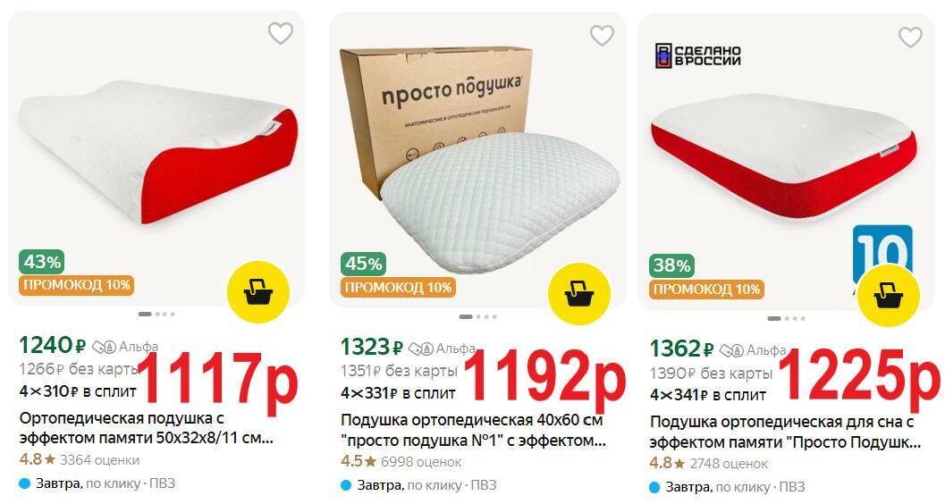Open ПРОМОКОД 10% label on first pillow
Viewport: 945px width, 504px height.
(77, 285)
